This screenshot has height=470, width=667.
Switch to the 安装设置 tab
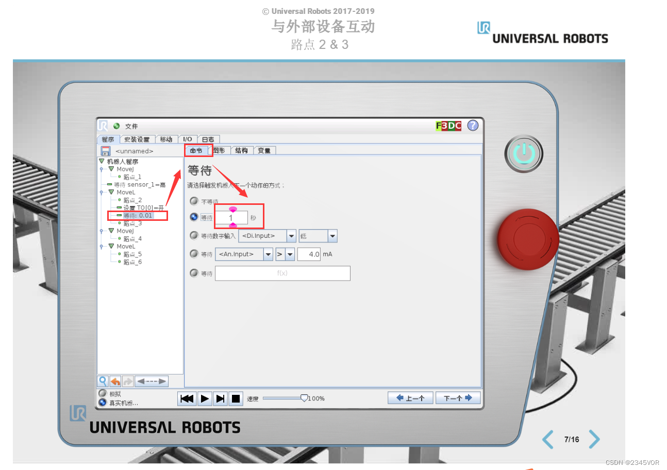[137, 140]
